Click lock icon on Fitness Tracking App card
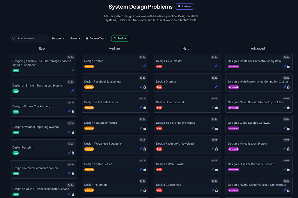The width and height of the screenshot is (298, 198). (73, 112)
